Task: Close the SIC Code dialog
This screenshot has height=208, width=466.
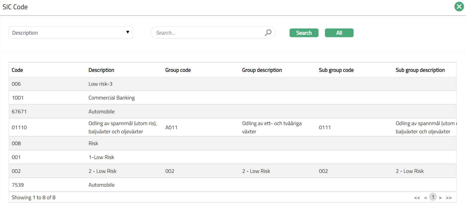Action: [459, 7]
